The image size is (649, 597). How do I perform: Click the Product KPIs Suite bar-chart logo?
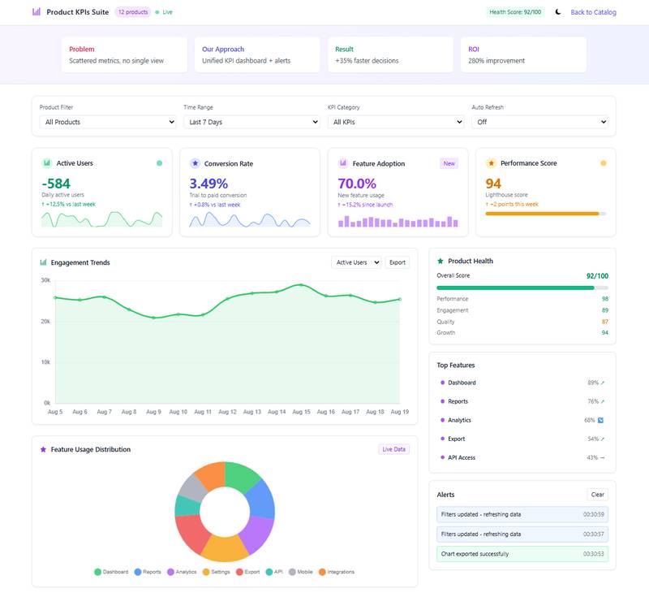(37, 12)
